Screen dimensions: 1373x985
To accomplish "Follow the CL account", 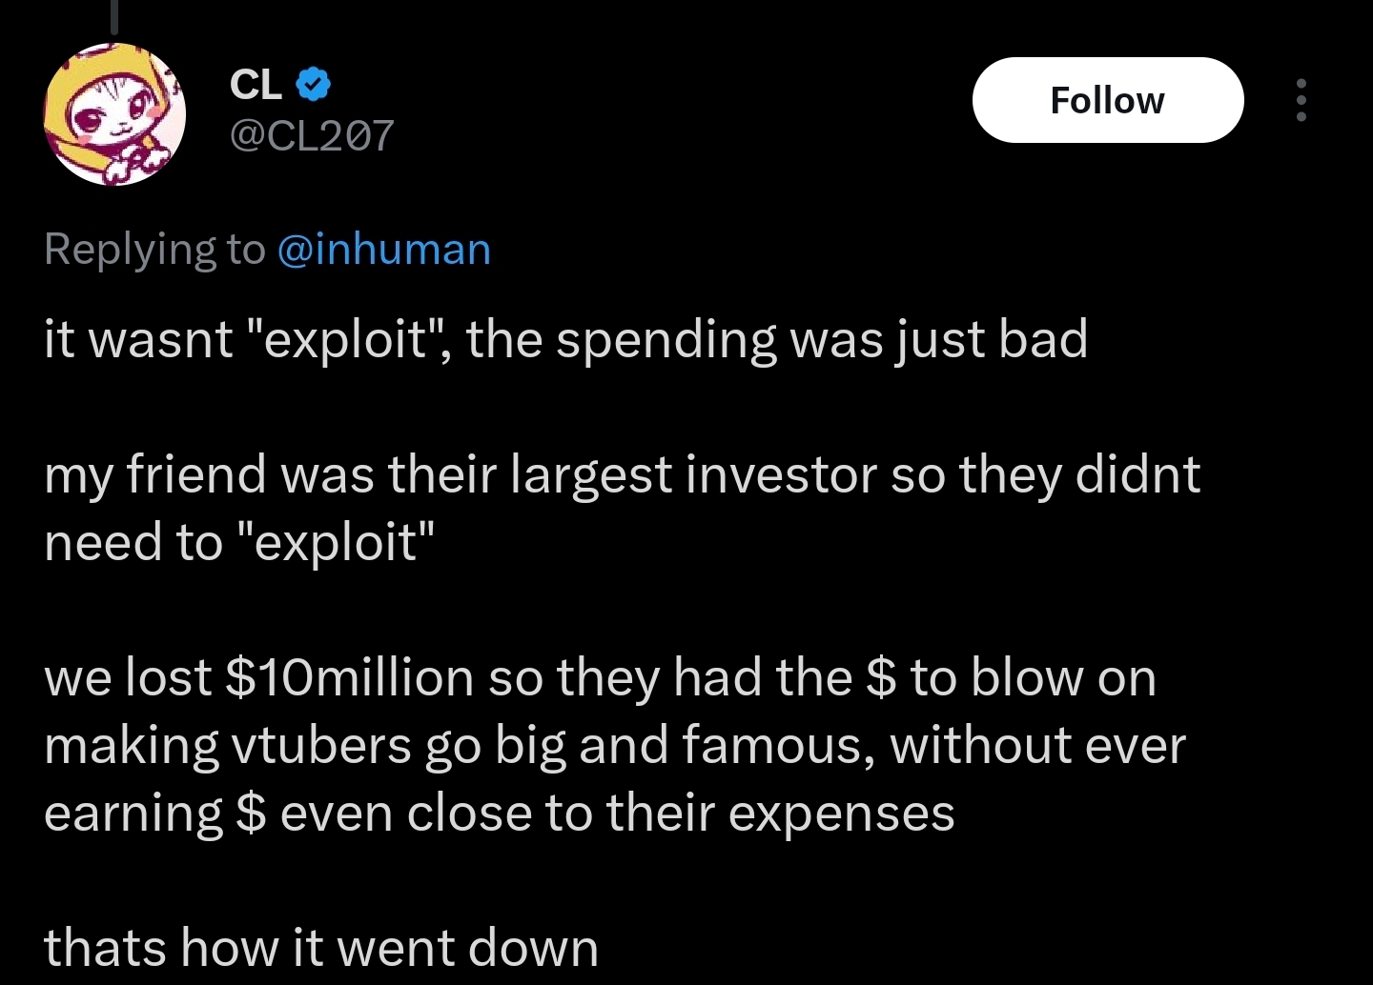I will pos(1108,100).
